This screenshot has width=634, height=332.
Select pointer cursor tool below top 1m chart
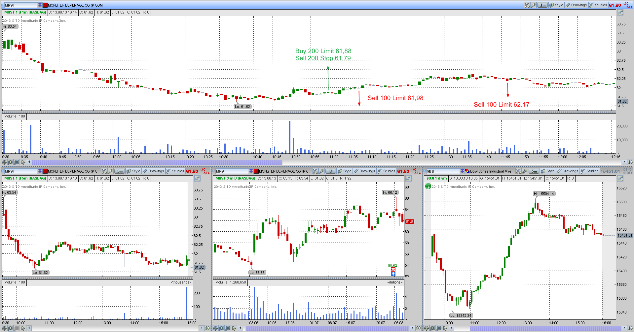23,162
